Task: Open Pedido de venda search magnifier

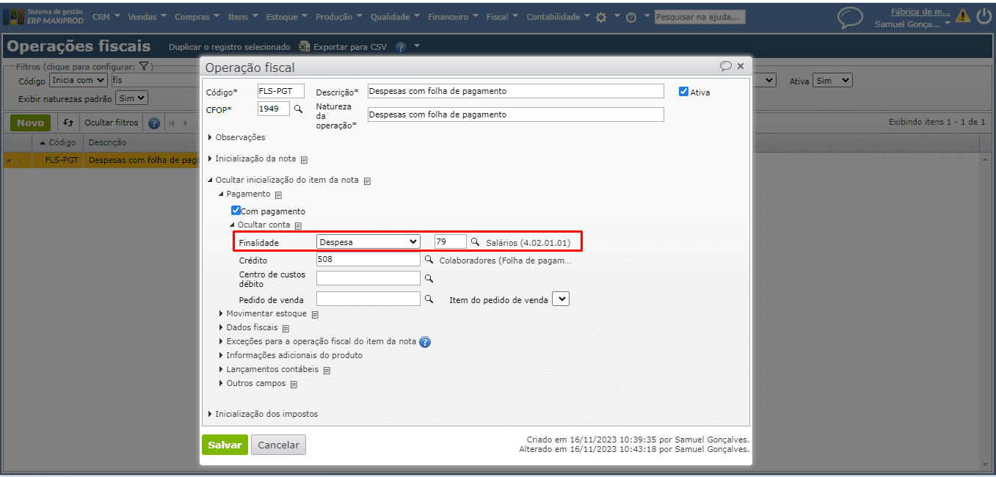Action: click(429, 299)
